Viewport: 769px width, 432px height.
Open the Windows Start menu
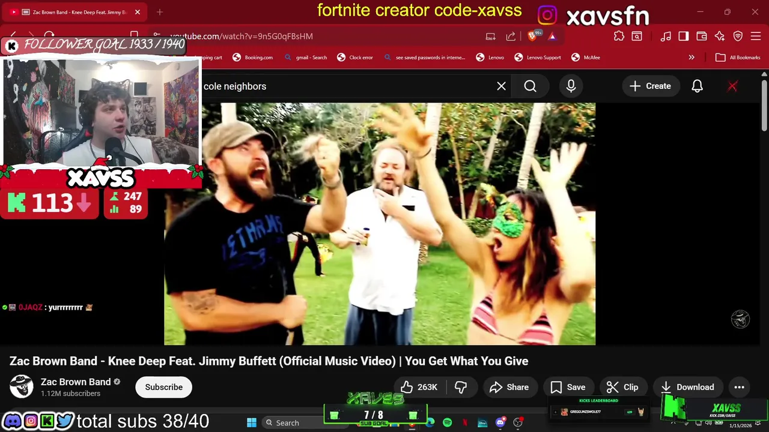point(252,423)
